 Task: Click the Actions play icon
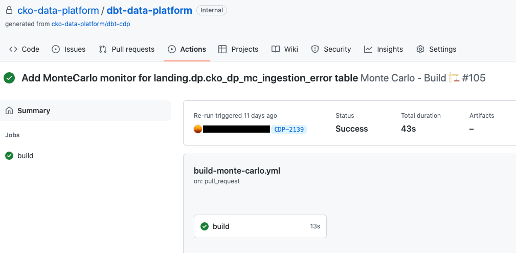pos(172,49)
